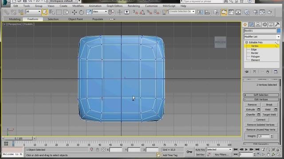Click the Use Pivot Point Center icon
Viewport: 284px width, 159px height.
111,12
